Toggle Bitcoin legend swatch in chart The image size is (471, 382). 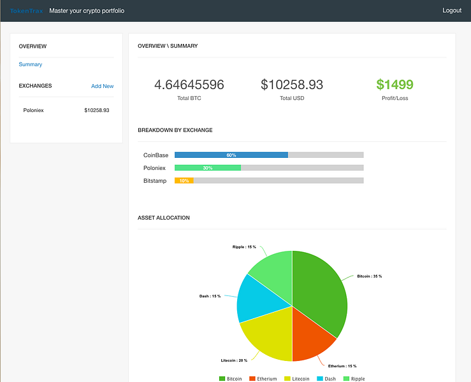tap(222, 379)
